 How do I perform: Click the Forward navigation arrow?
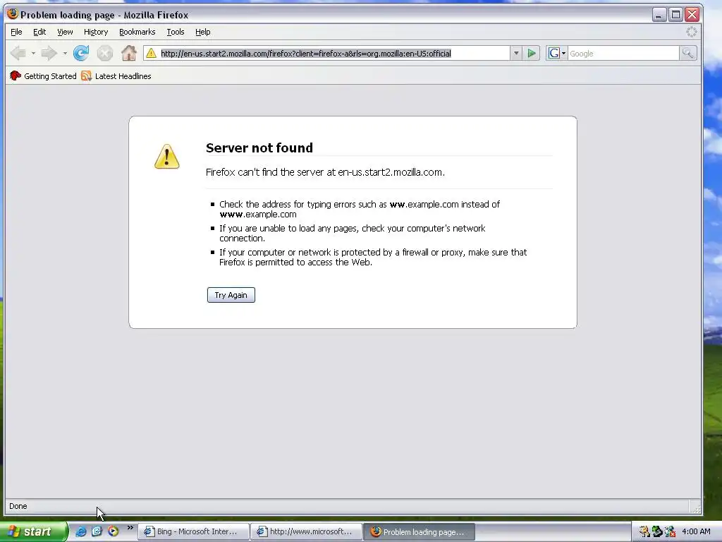coord(49,54)
